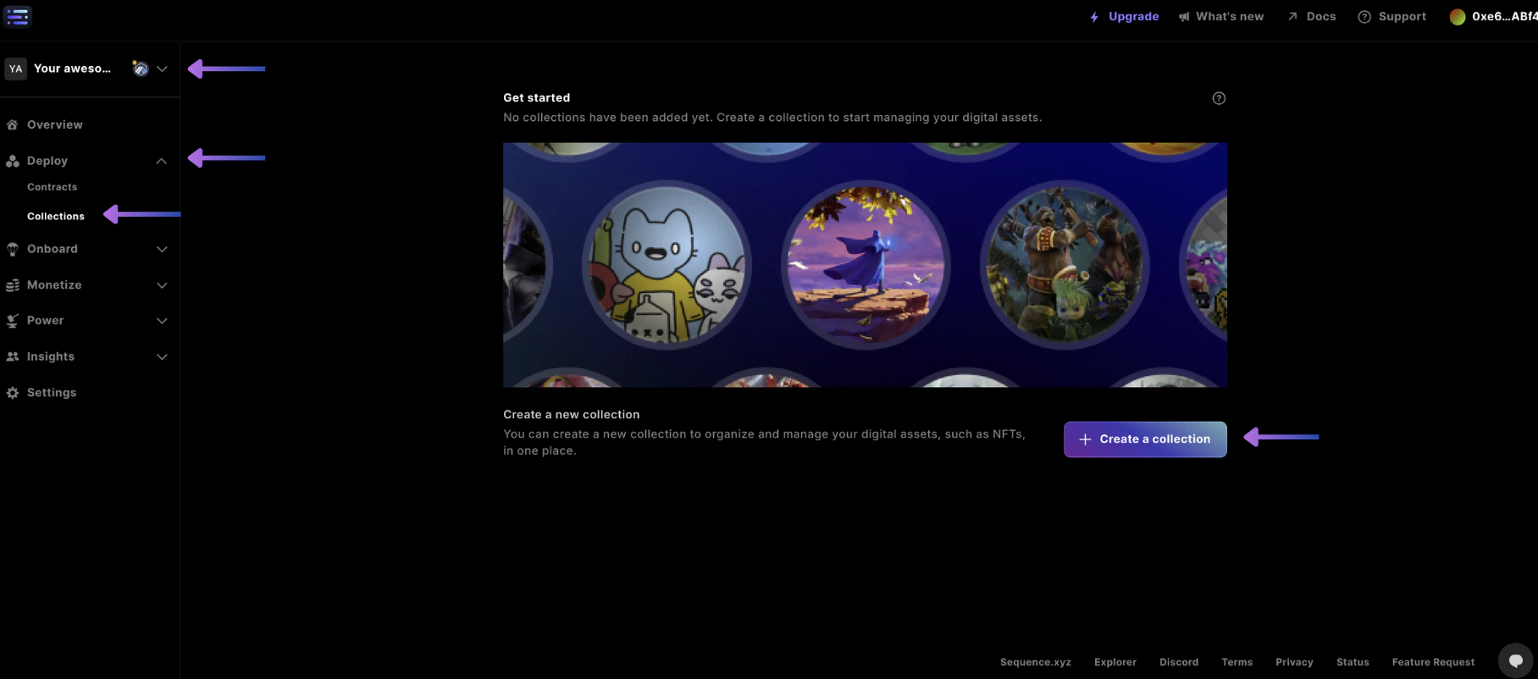
Task: Click the 'Get started' heading
Action: point(536,98)
